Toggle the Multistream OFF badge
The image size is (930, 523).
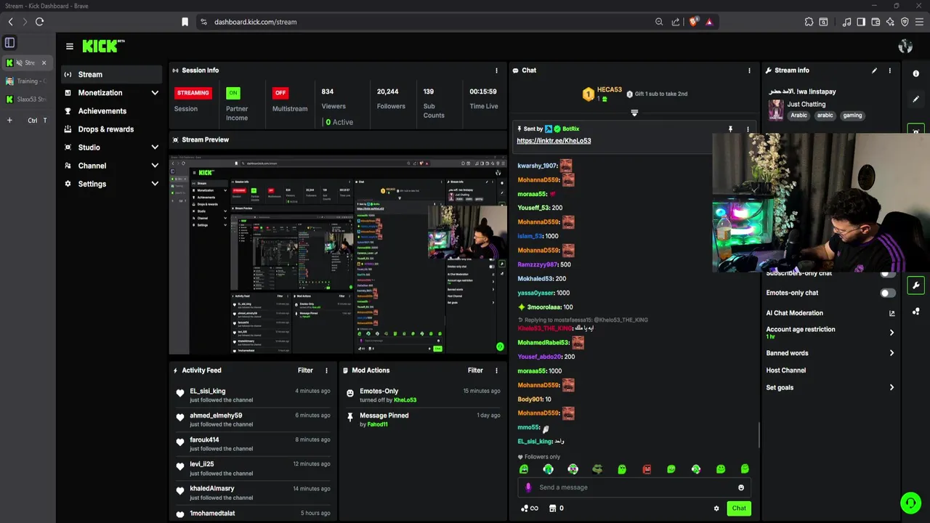[280, 93]
